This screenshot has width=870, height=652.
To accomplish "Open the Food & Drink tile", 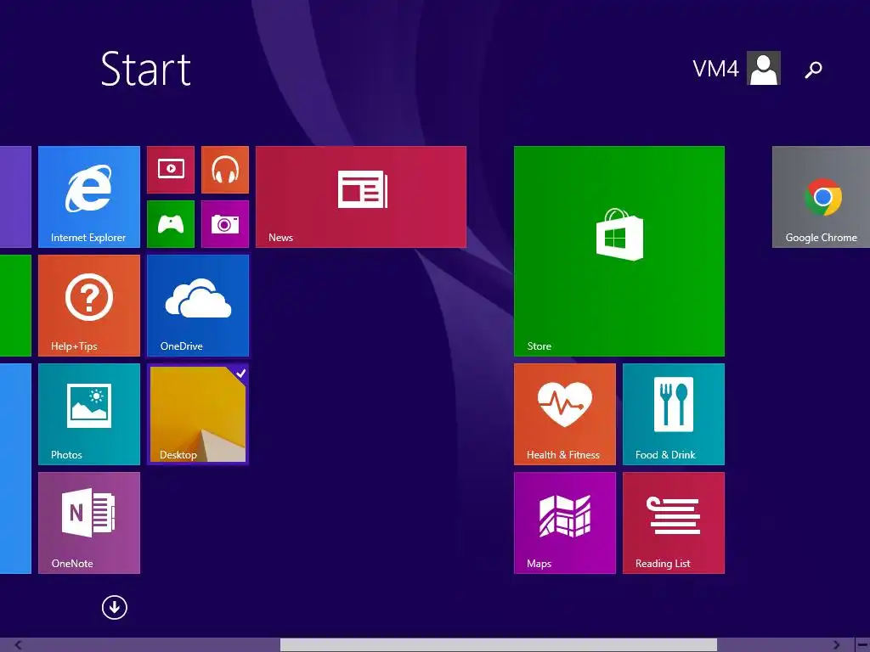I will pos(674,414).
